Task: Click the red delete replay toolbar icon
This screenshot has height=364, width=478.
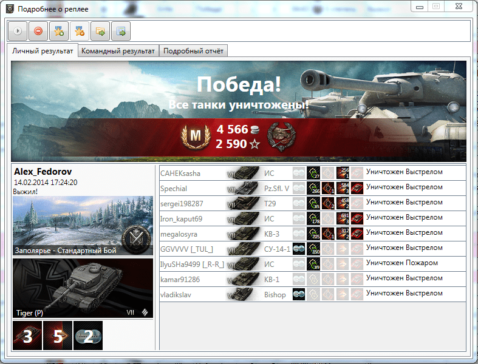Action: (38, 31)
